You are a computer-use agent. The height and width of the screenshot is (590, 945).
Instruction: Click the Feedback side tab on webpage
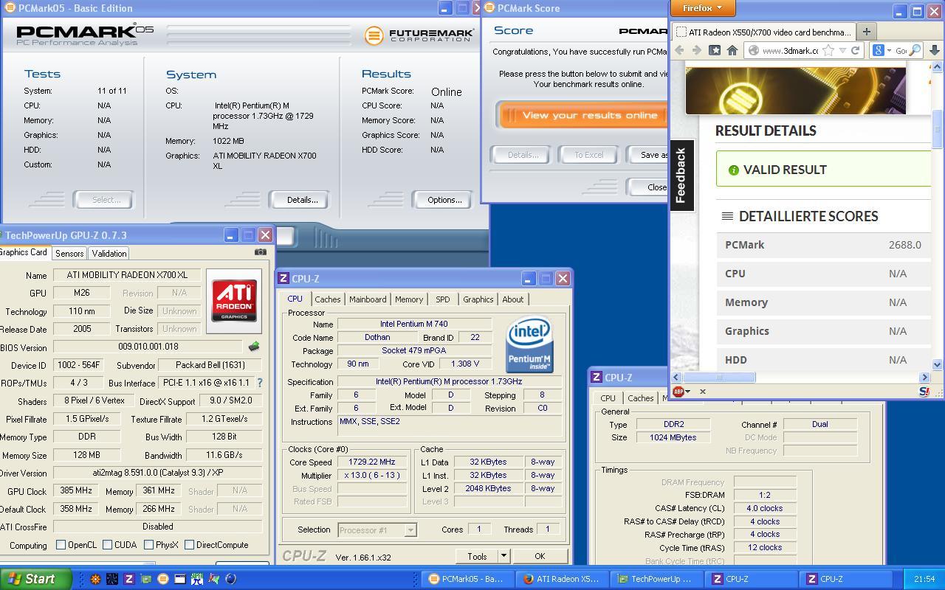(681, 176)
